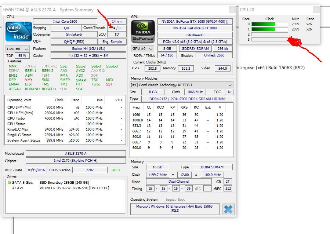Click the PCIe v2.0 x16 bus field
Viewport: 330px width, 234px height.
click(x=195, y=41)
